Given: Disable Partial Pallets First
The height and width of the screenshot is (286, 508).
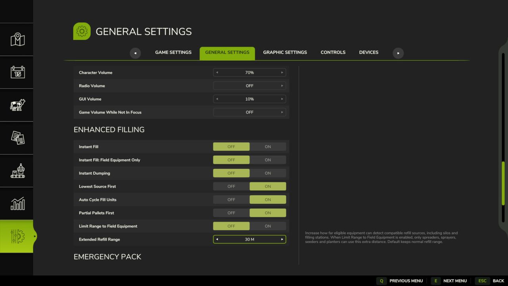Looking at the screenshot, I should pyautogui.click(x=231, y=213).
